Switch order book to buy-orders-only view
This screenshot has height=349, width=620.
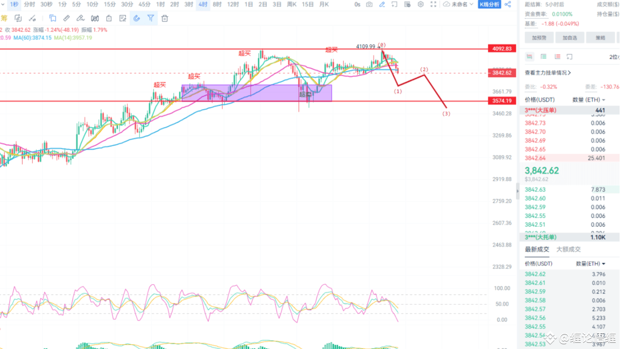(543, 56)
